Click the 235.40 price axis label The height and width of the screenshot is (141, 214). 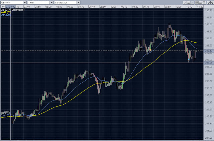click(209, 102)
